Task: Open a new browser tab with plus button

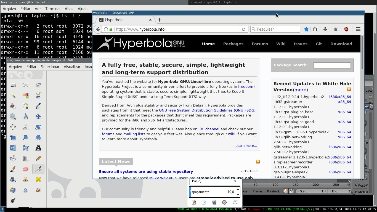Action: click(160, 20)
